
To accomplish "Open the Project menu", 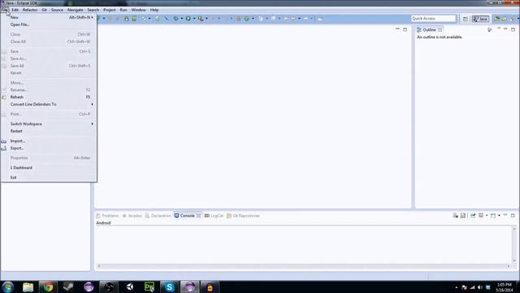I will pyautogui.click(x=109, y=10).
